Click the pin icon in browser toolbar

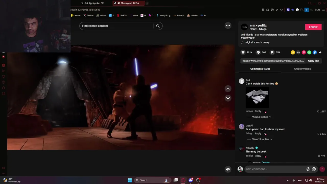pos(263,10)
